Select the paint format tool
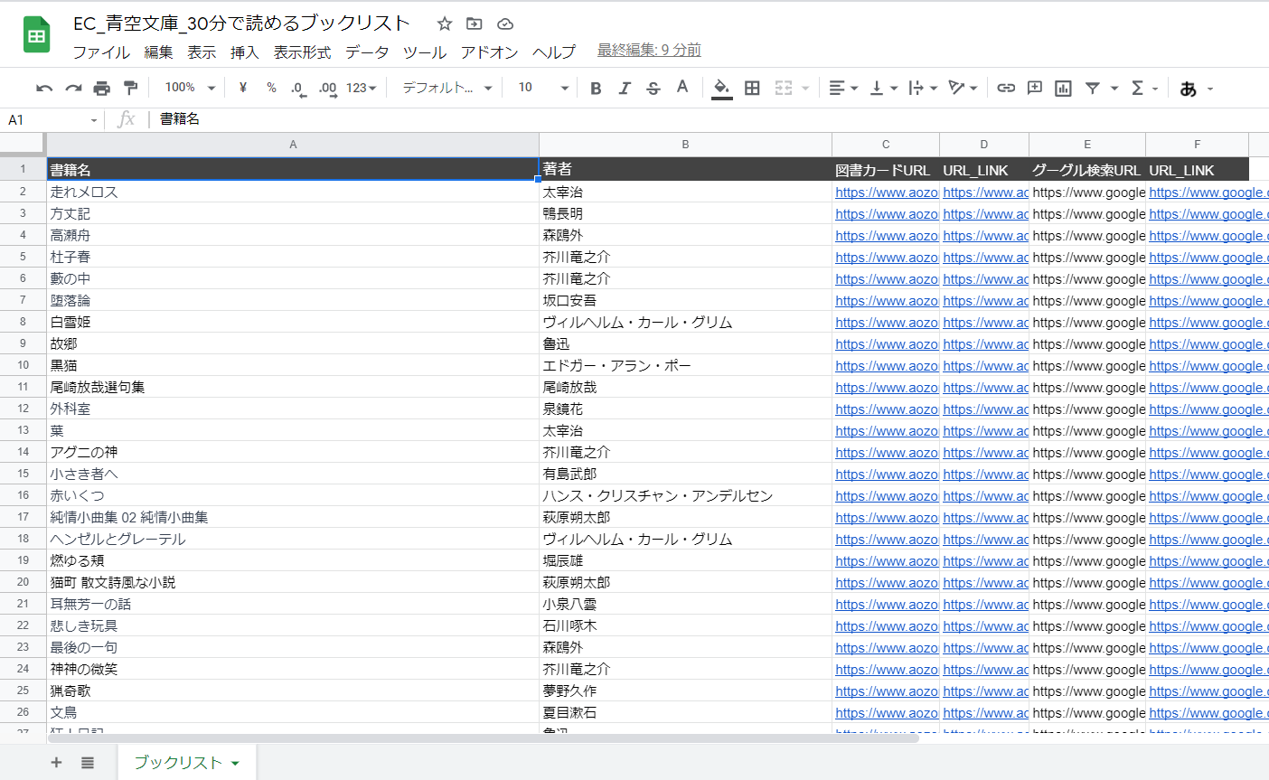Screen dimensions: 1269x780 point(131,88)
